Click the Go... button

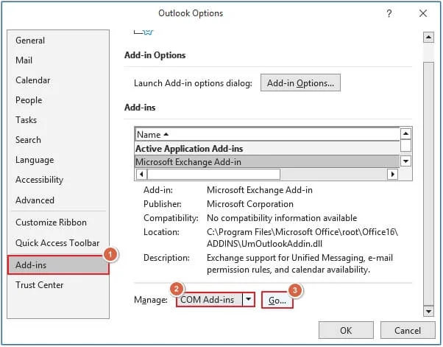coord(277,300)
